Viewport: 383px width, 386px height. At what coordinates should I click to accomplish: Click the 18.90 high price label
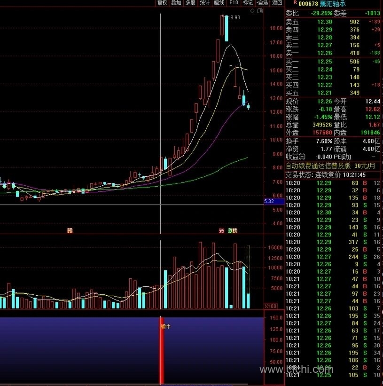pyautogui.click(x=234, y=17)
